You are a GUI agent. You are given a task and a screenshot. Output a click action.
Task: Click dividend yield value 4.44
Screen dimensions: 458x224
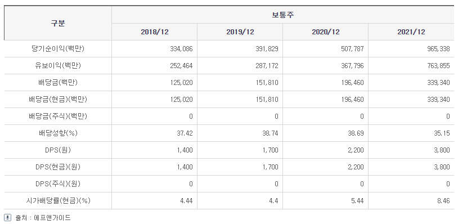(x=187, y=201)
